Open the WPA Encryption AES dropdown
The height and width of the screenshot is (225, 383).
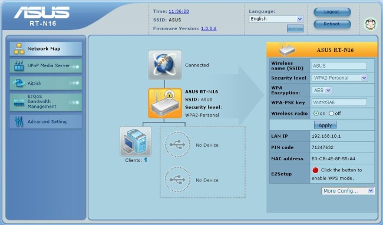[x=322, y=90]
